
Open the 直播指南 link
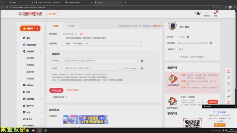(x=157, y=26)
